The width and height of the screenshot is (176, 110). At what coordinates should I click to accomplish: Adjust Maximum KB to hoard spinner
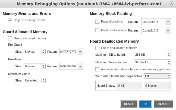click(x=169, y=55)
